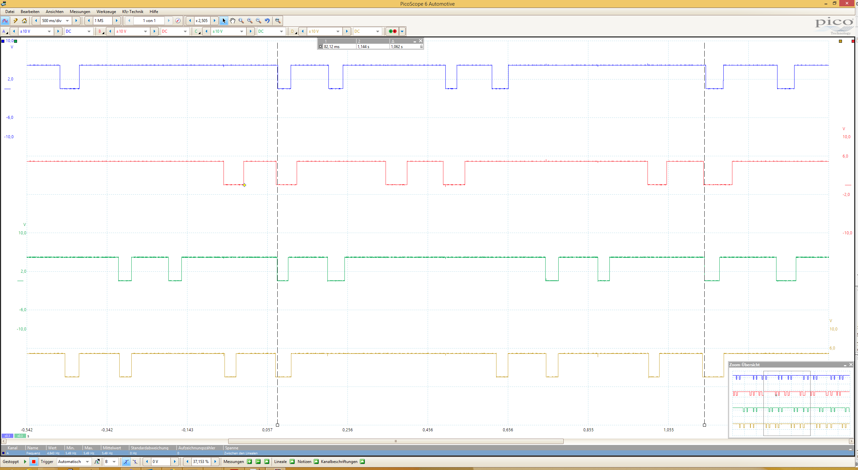Open the advanced trigger settings icon

[x=97, y=462]
